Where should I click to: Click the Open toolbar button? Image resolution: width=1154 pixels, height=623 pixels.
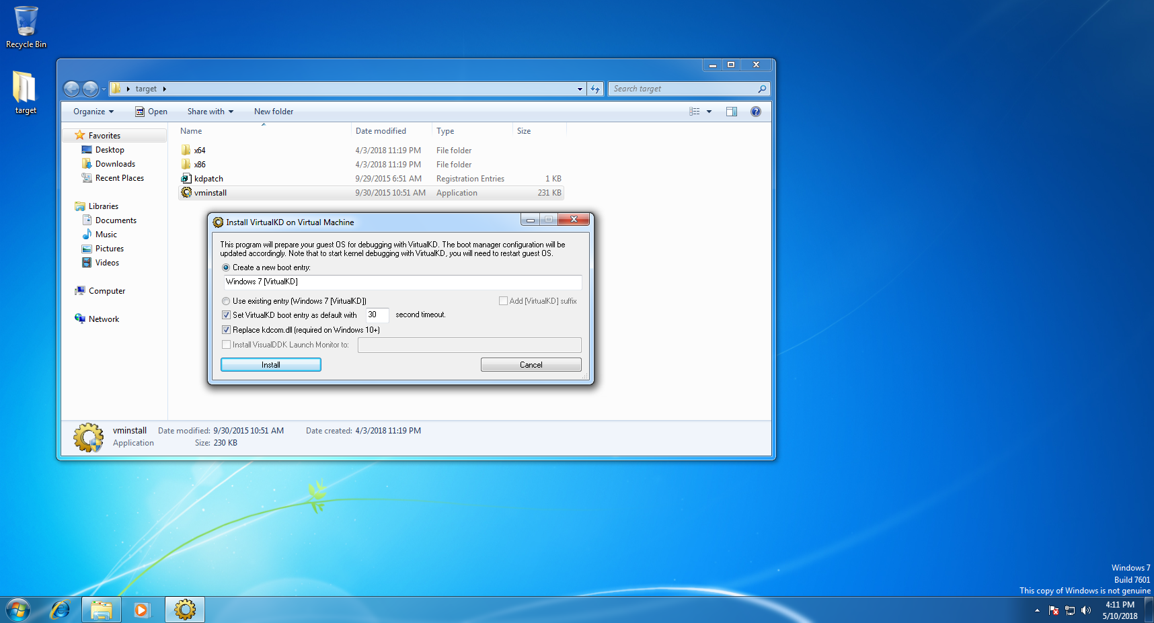151,112
